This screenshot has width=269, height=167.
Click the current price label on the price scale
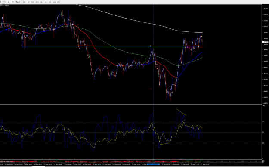[265, 42]
